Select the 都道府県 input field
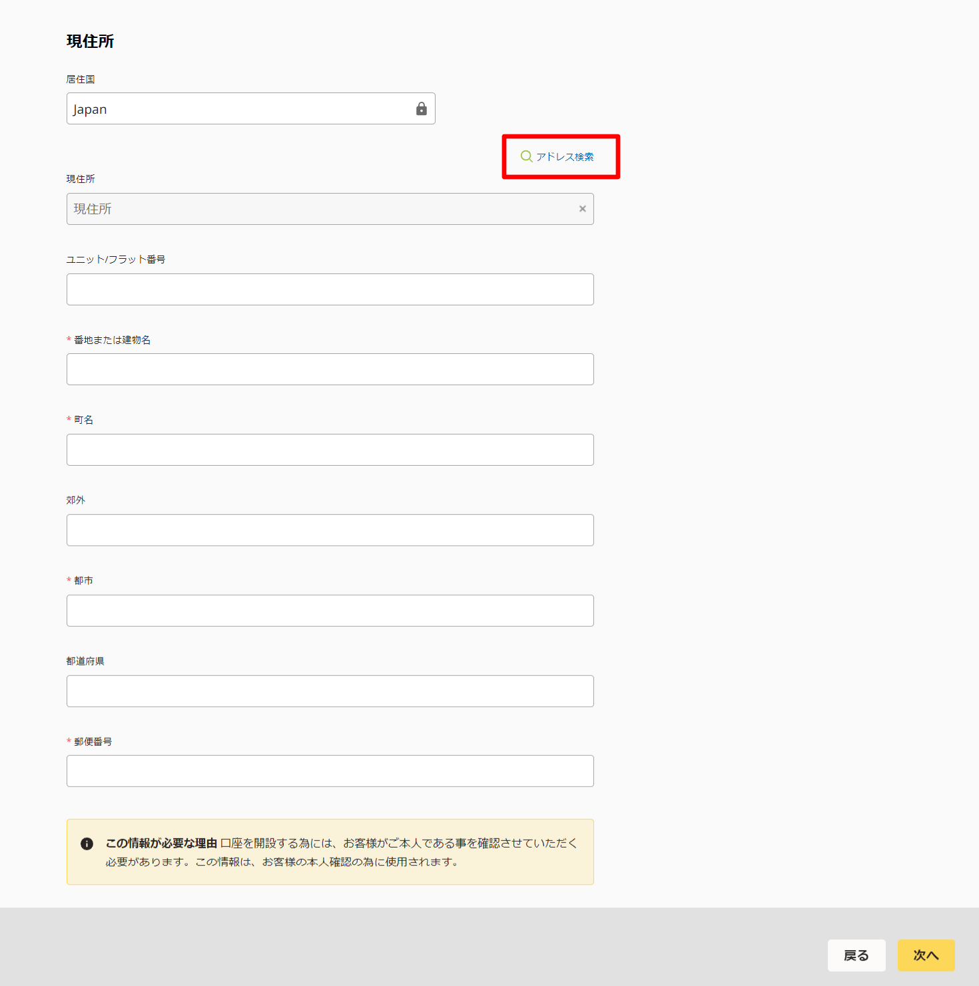Viewport: 979px width, 986px height. [x=330, y=691]
